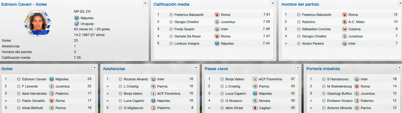This screenshot has height=113, width=402.
Task: Click the Juventus club badge next to Giorgio Chiellini in Calificación media
Action: click(x=217, y=22)
